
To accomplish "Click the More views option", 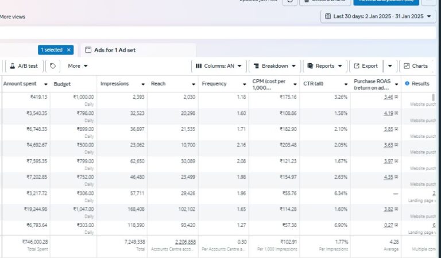I will pos(13,17).
